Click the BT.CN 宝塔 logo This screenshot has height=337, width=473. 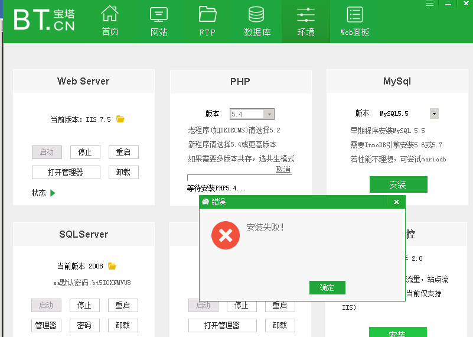tap(44, 20)
